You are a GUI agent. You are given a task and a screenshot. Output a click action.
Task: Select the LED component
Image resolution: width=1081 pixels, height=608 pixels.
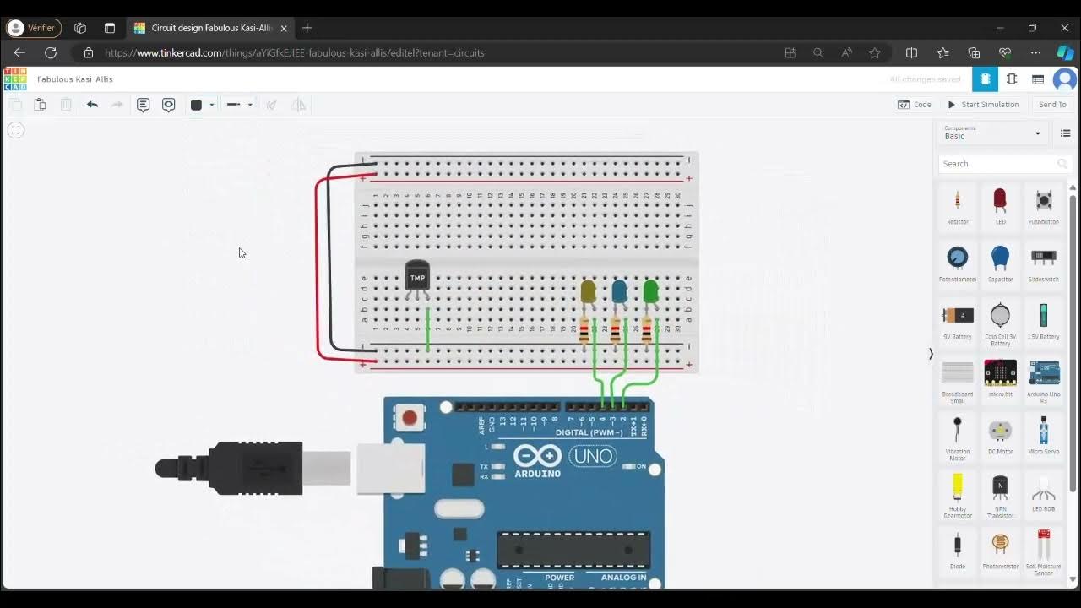[1000, 205]
